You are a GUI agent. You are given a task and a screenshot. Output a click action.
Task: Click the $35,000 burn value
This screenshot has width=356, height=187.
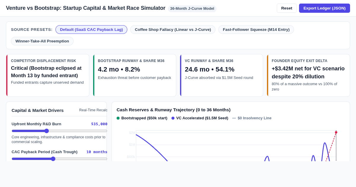tap(99, 124)
